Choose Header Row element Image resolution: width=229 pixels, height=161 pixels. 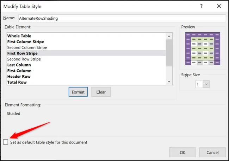[19, 77]
